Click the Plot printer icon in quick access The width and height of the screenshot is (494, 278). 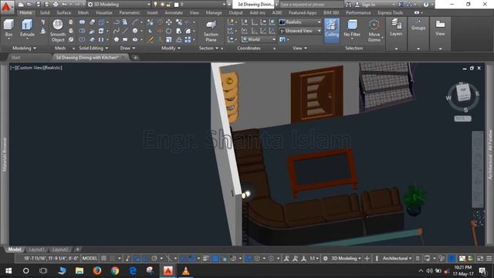[x=56, y=5]
